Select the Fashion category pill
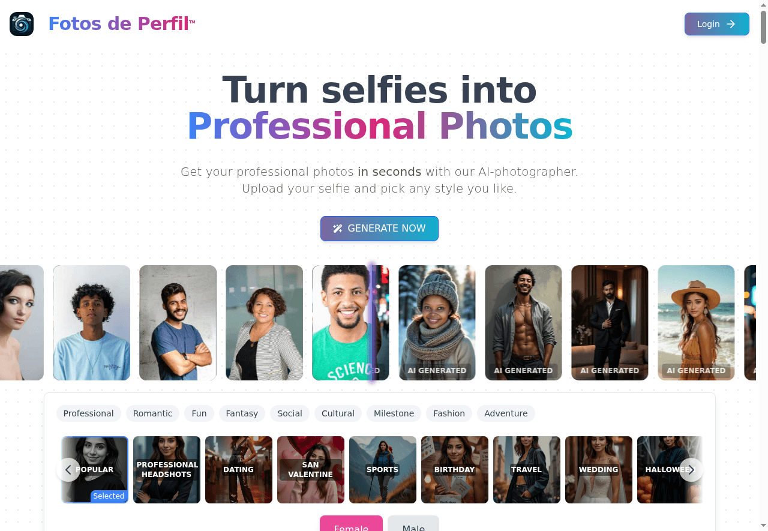The width and height of the screenshot is (768, 531). point(449,413)
